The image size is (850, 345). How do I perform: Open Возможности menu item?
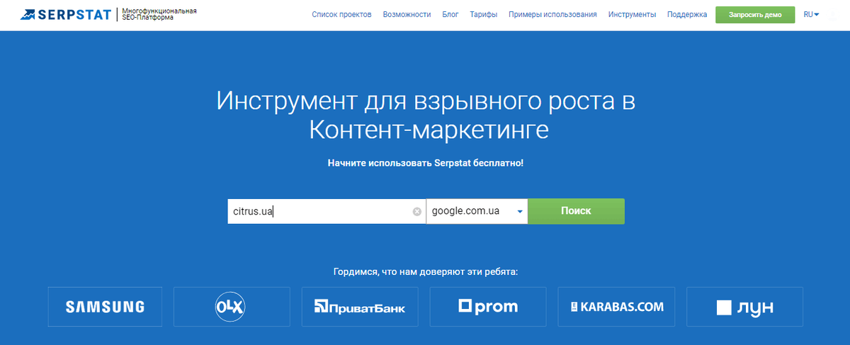pos(407,14)
